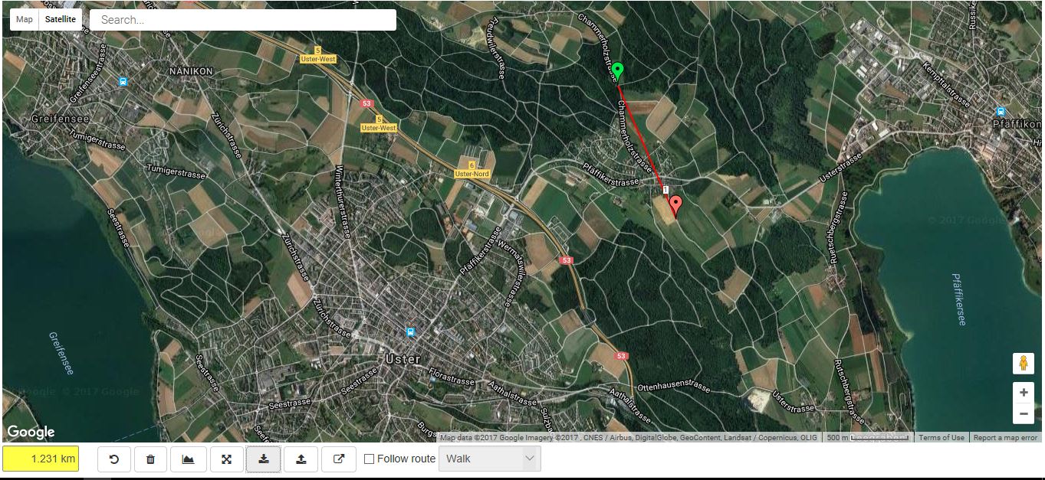Zoom in with the plus button
Image resolution: width=1045 pixels, height=480 pixels.
click(1024, 393)
